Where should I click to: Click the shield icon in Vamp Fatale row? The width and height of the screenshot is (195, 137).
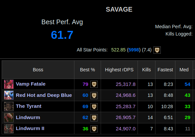point(94,84)
